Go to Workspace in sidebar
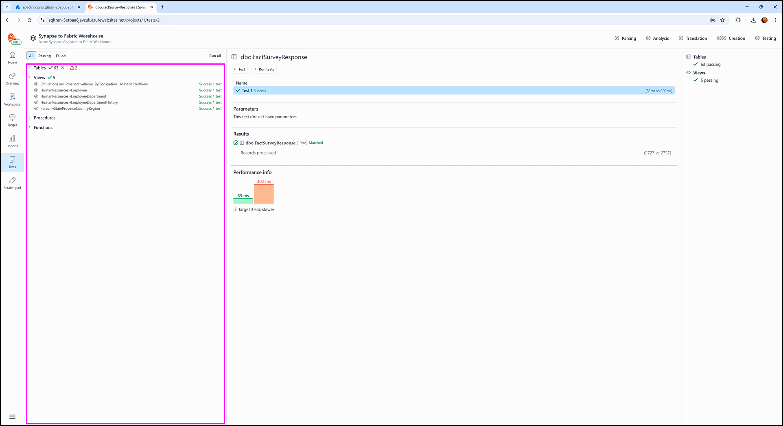The width and height of the screenshot is (783, 426). tap(12, 99)
